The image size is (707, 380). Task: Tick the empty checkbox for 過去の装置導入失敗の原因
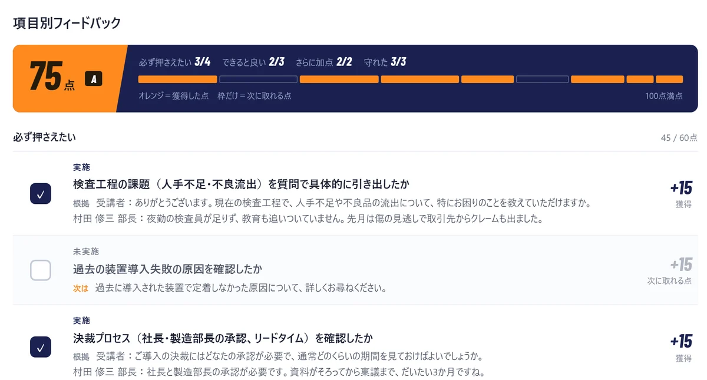click(41, 270)
